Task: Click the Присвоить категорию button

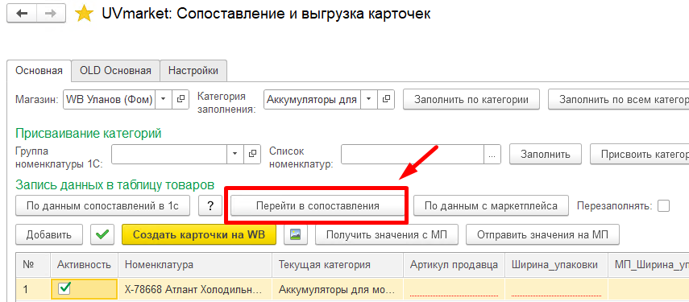Action: coord(639,154)
